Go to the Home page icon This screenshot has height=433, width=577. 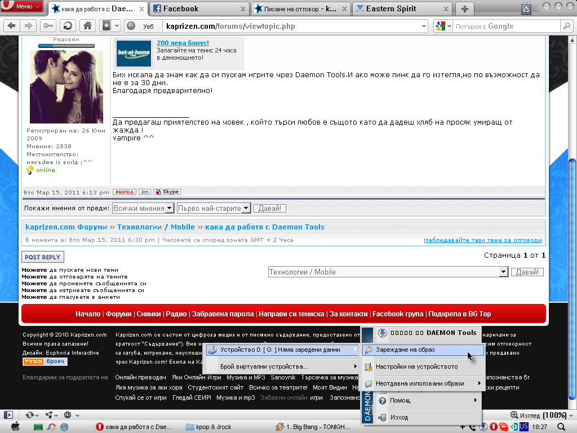point(87,26)
